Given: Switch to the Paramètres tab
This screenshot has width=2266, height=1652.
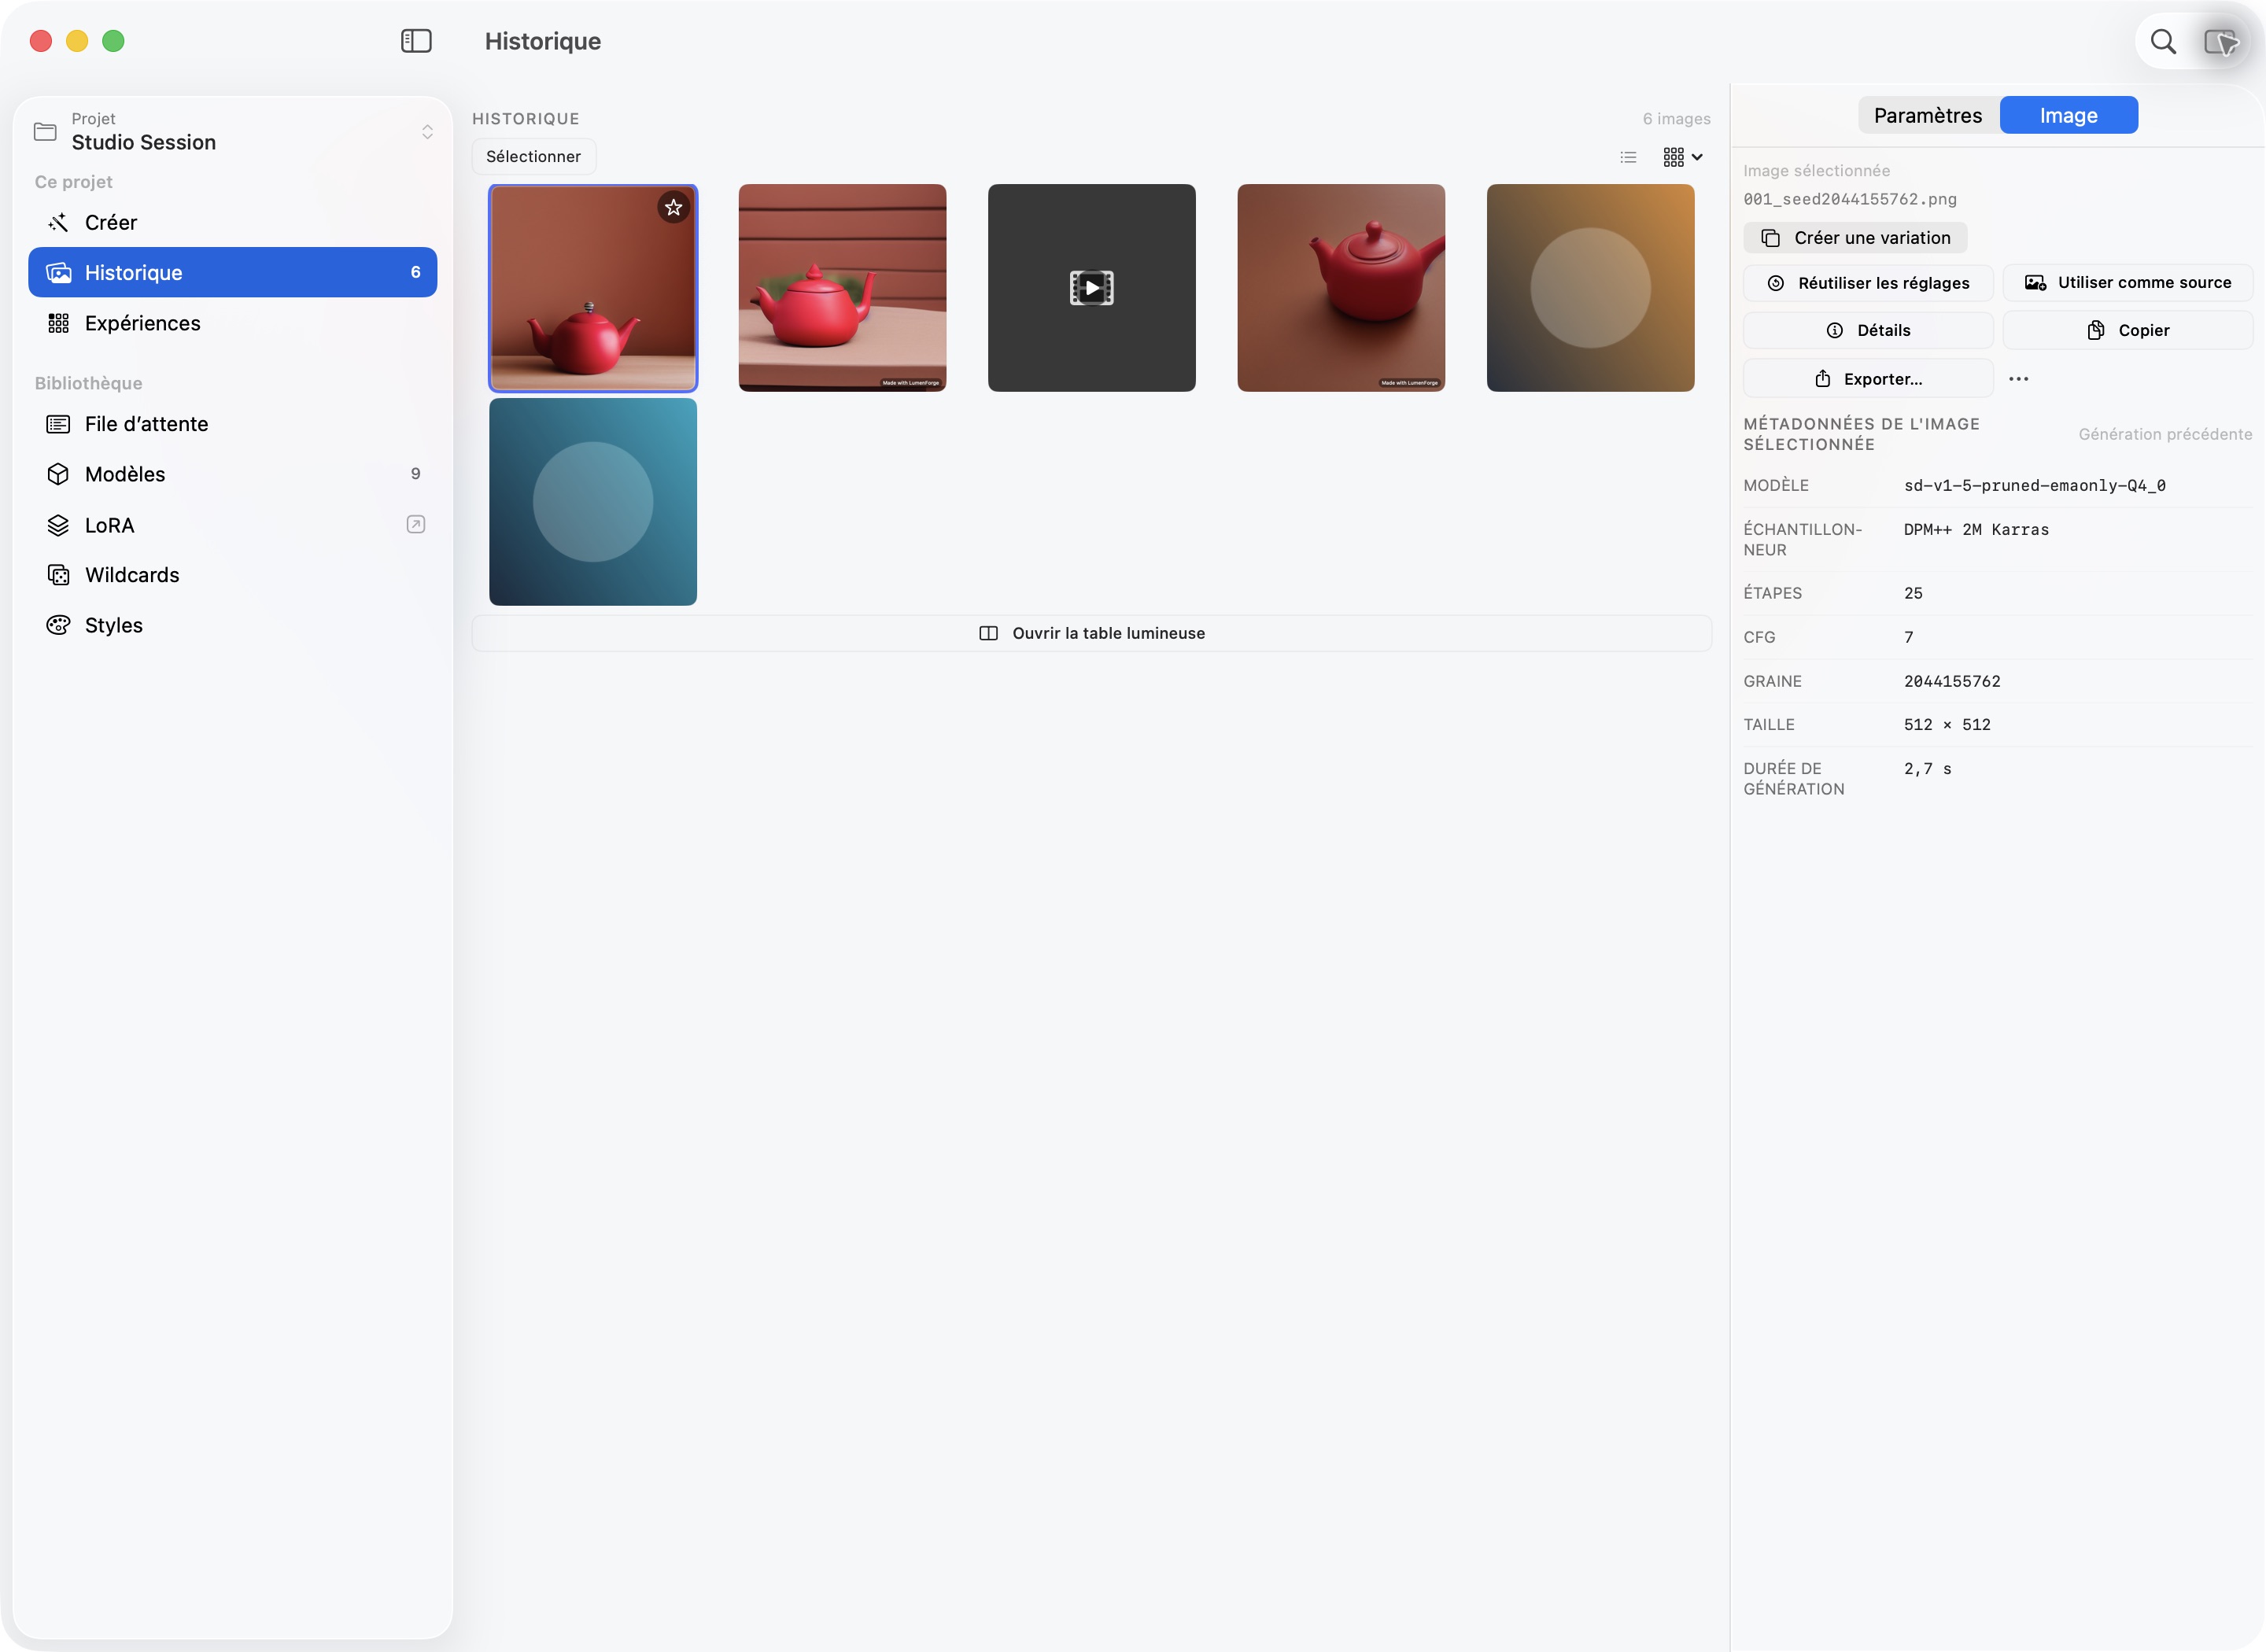Looking at the screenshot, I should [1928, 115].
